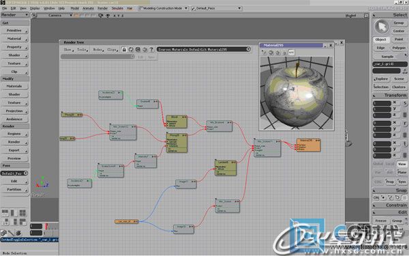This screenshot has height=256, width=409.
Task: Enable snap ON toggle
Action: click(376, 198)
